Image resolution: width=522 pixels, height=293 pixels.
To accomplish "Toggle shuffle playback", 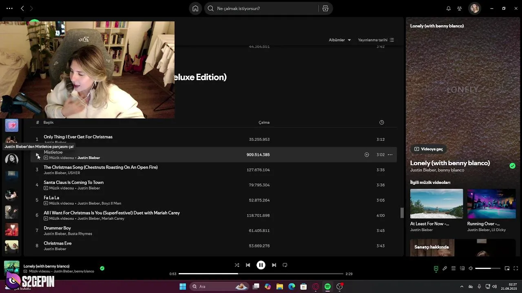I will click(237, 265).
